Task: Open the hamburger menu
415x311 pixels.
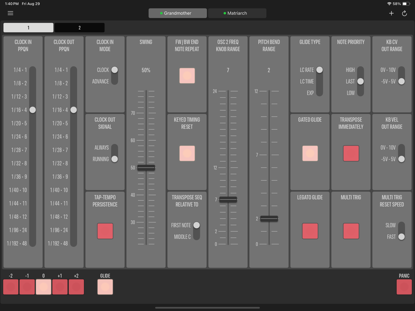Action: click(x=10, y=13)
